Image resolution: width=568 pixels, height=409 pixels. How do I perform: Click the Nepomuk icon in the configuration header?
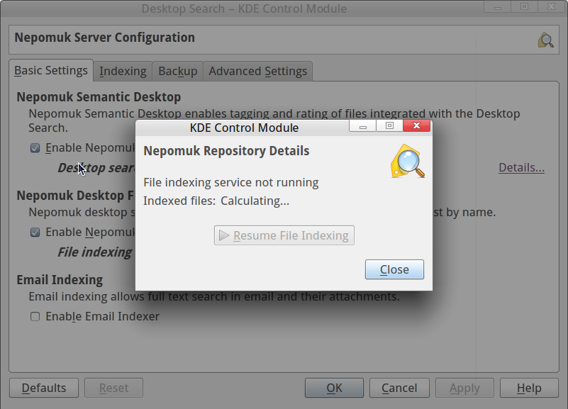point(545,40)
